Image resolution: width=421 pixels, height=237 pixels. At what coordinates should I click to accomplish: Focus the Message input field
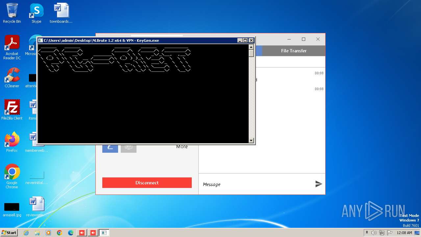tap(257, 184)
